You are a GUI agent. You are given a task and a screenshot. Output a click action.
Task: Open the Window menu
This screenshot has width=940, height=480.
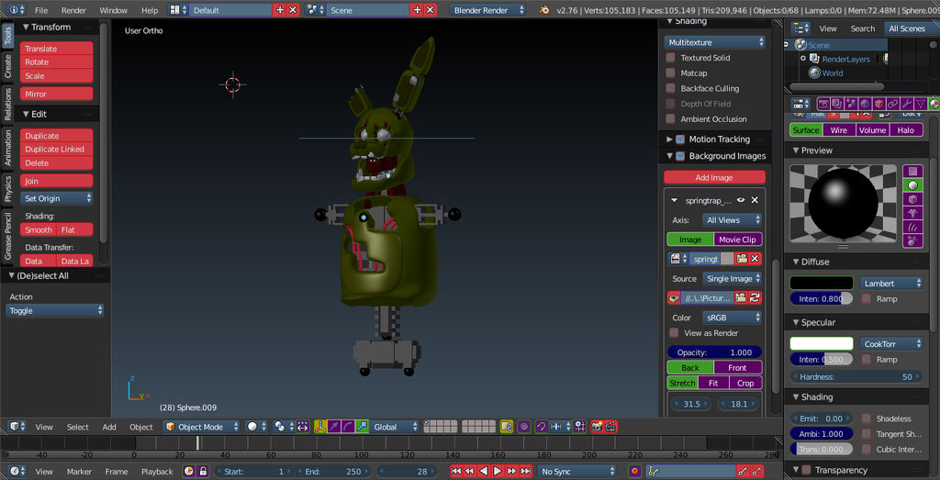(113, 10)
